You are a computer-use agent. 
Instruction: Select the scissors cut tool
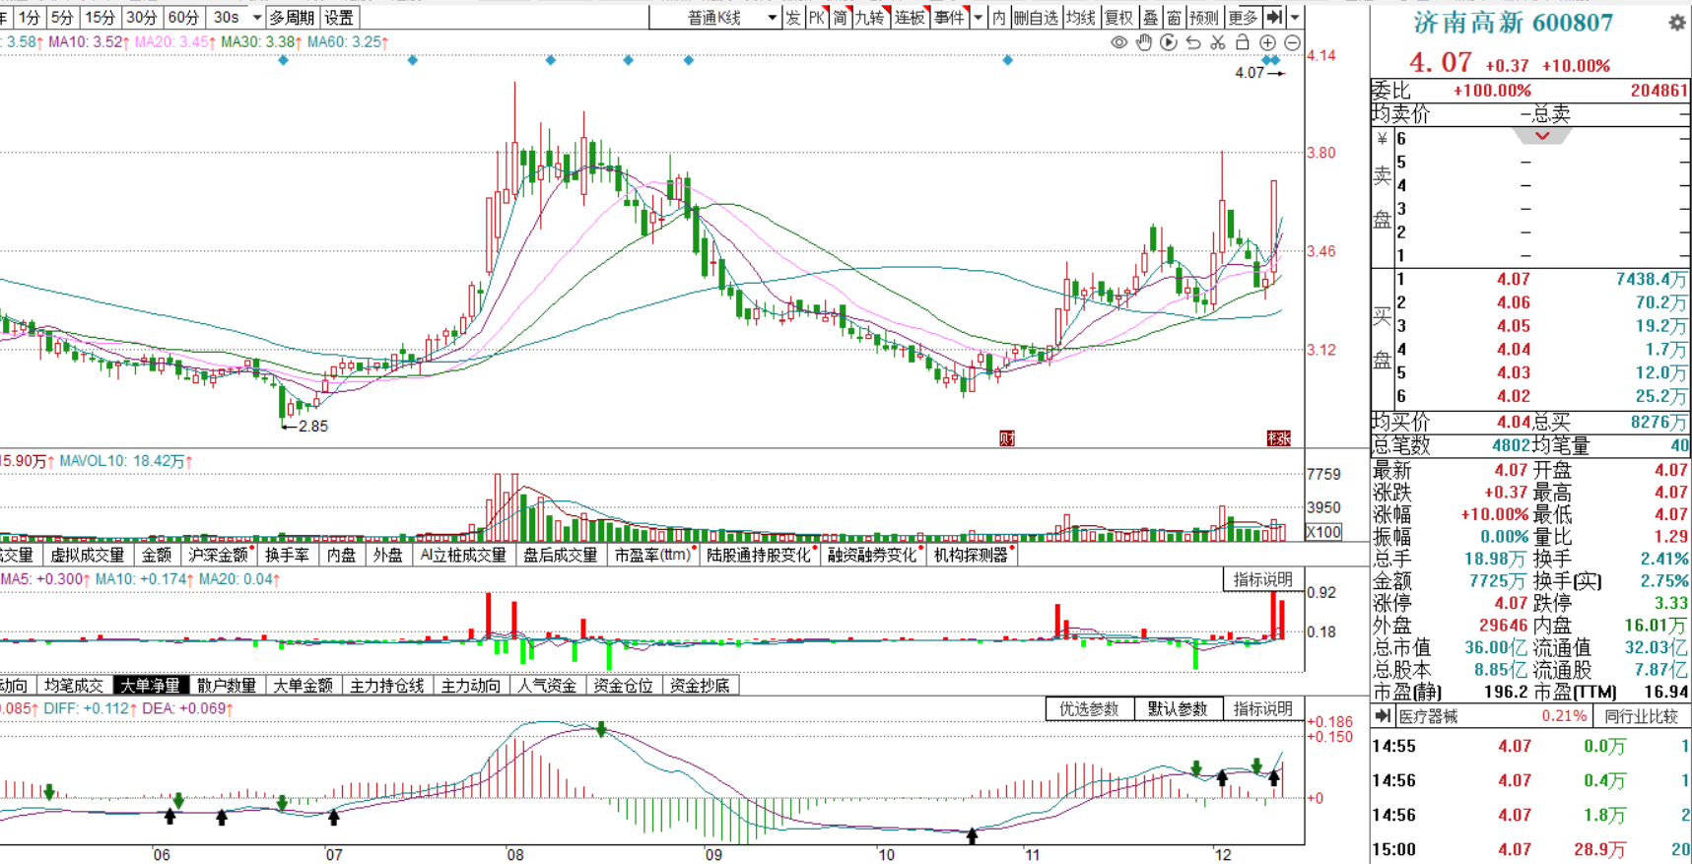point(1218,42)
